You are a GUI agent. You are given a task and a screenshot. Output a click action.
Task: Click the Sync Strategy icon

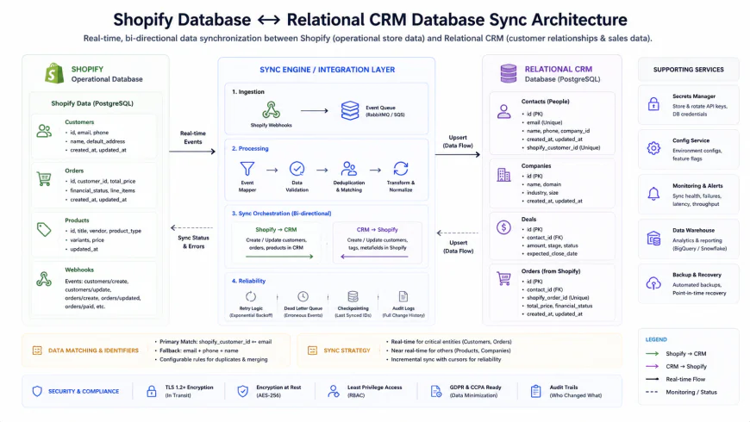pyautogui.click(x=312, y=351)
